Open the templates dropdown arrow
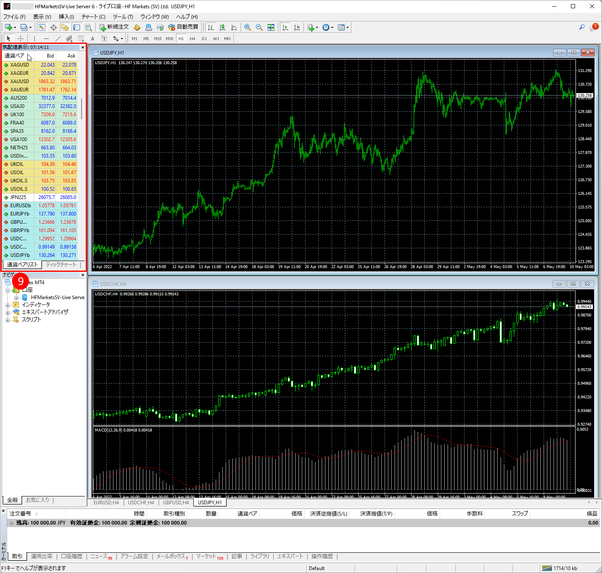This screenshot has width=602, height=573. point(348,28)
